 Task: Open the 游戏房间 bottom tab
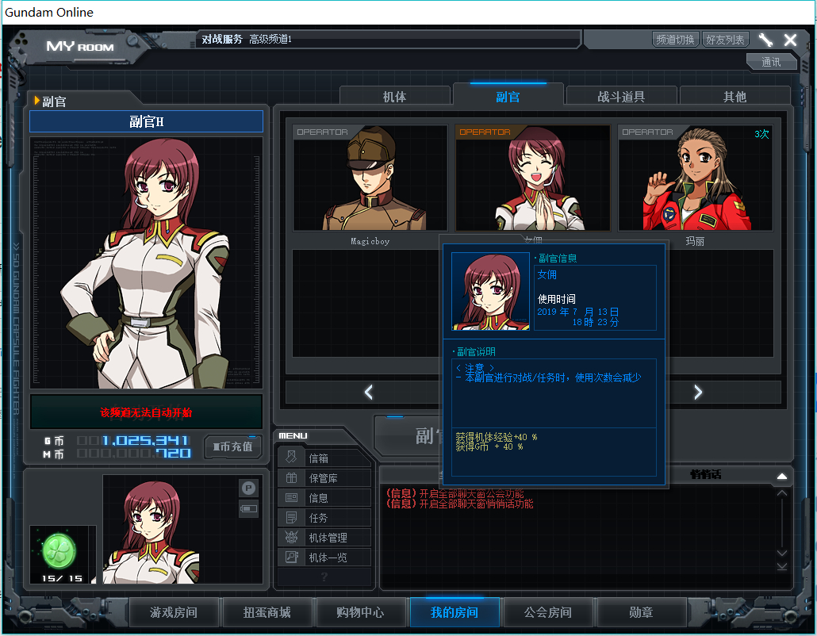point(174,612)
